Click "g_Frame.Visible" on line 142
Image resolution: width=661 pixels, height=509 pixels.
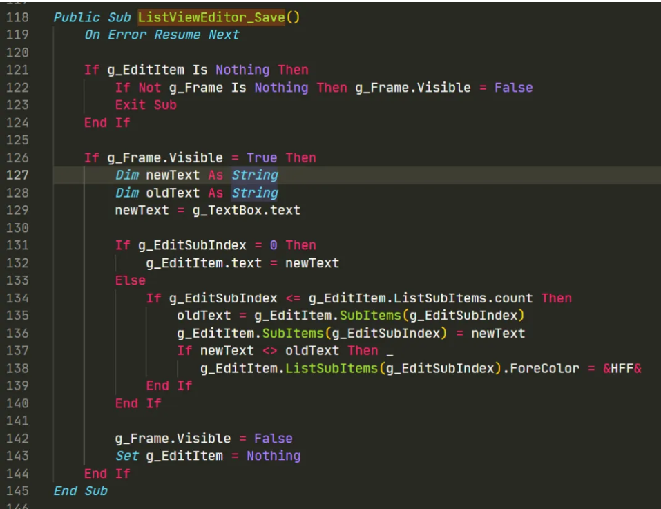coord(173,439)
